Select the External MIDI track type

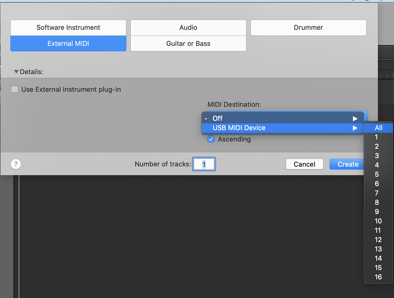pyautogui.click(x=68, y=44)
